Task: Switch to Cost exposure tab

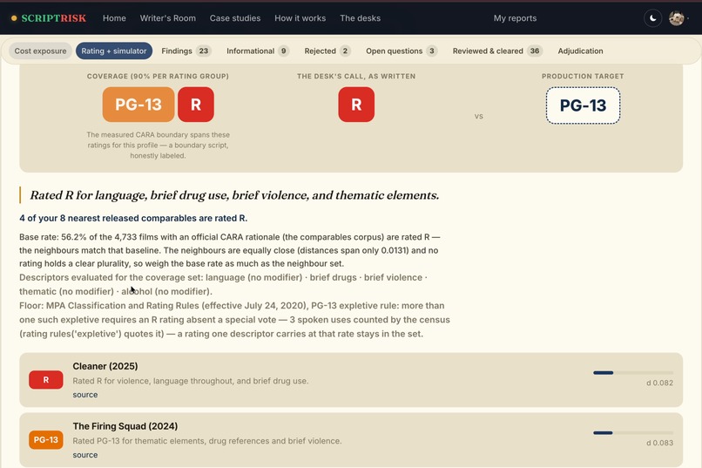Action: click(x=40, y=51)
